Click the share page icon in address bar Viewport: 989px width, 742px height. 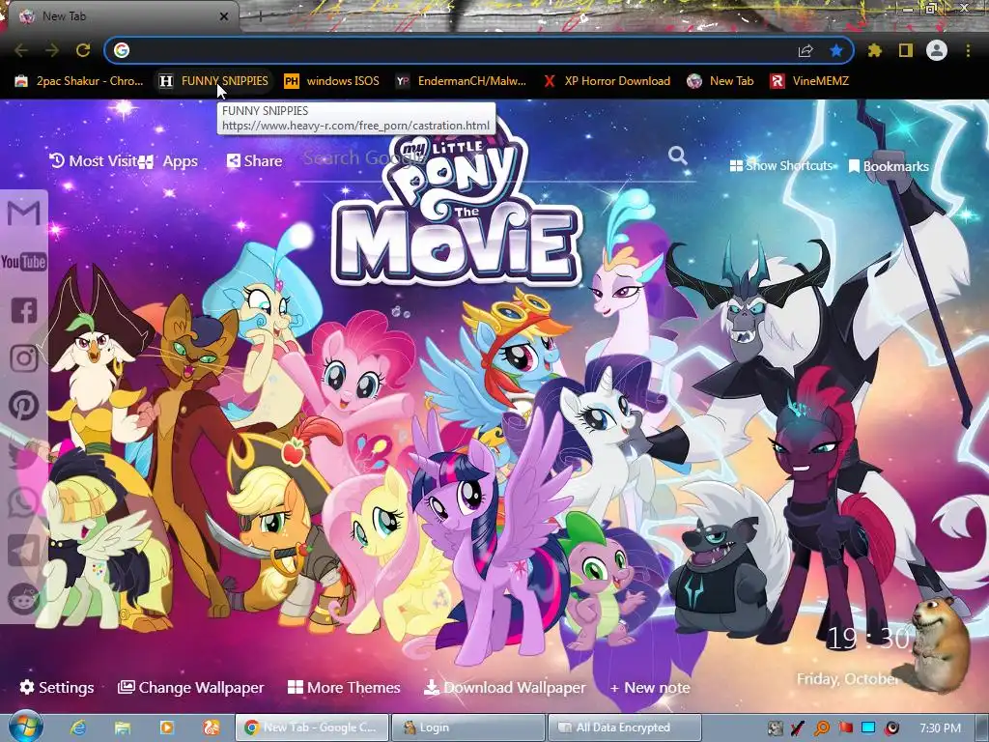tap(805, 50)
